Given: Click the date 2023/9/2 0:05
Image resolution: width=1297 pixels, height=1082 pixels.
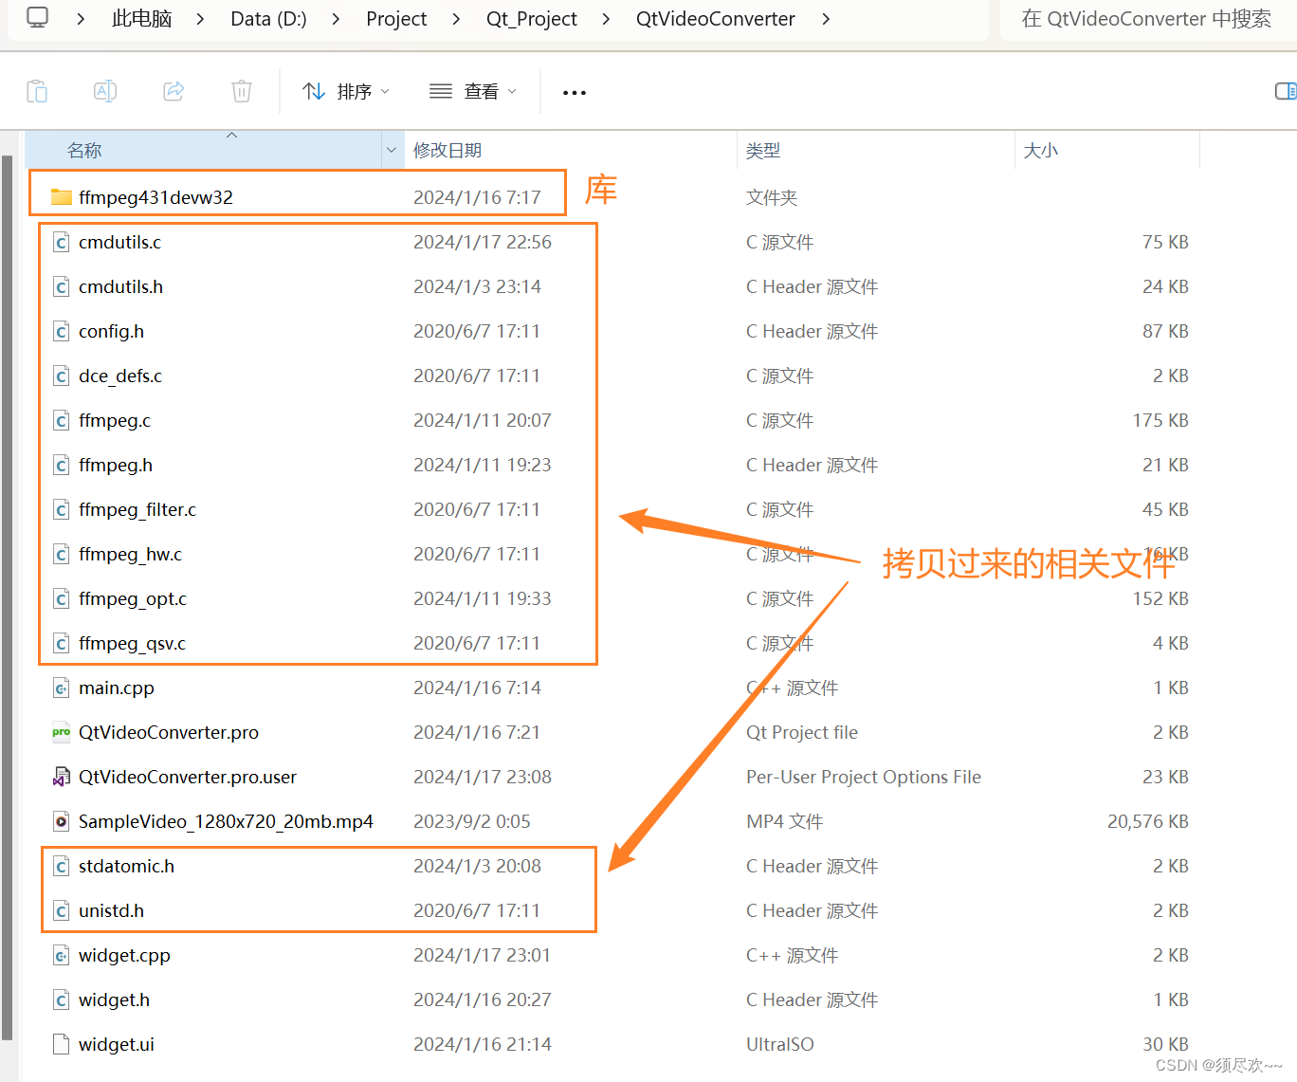Looking at the screenshot, I should (472, 821).
